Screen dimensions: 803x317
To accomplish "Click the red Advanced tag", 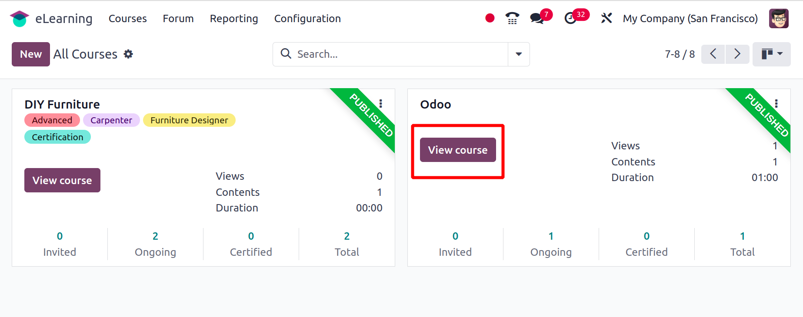I will click(52, 120).
